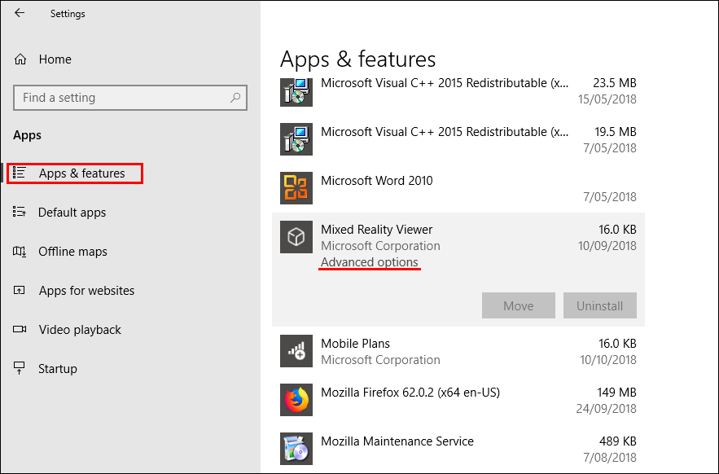
Task: Click the 19.5 MB Visual C++ installer icon
Action: coord(296,139)
